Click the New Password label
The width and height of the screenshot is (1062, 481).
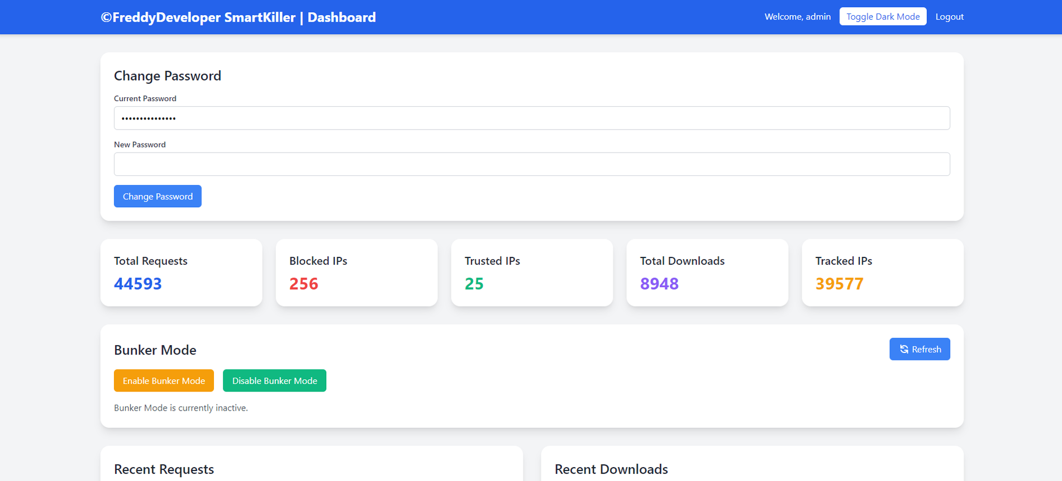[x=140, y=145]
